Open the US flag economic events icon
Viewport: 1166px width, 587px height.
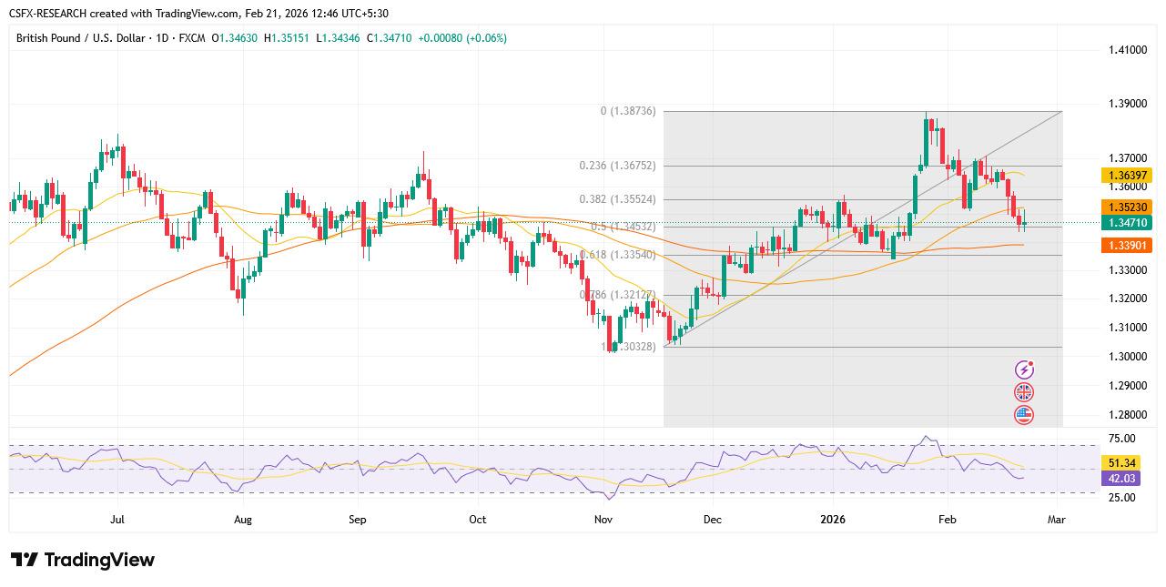click(1025, 414)
